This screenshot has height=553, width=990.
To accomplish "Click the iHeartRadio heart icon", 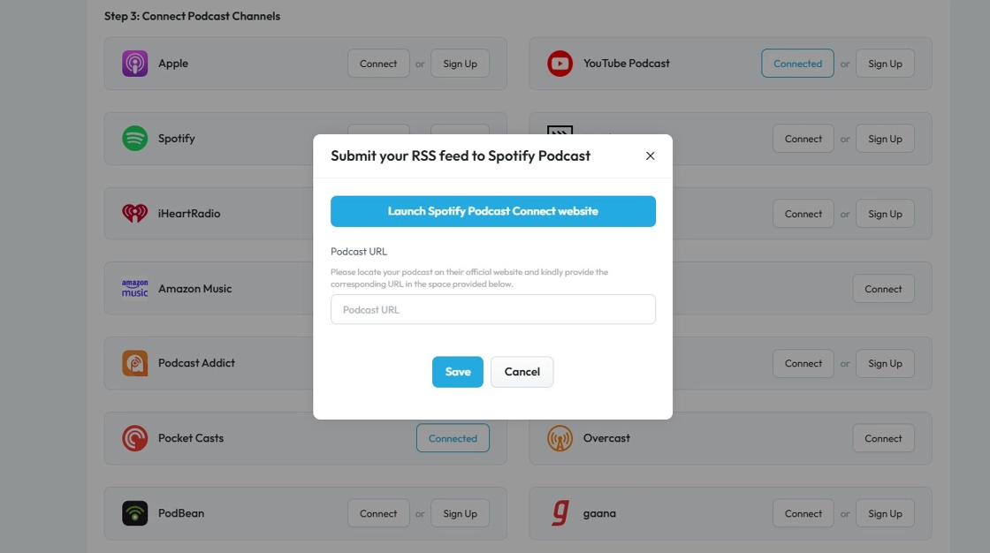I will (135, 214).
